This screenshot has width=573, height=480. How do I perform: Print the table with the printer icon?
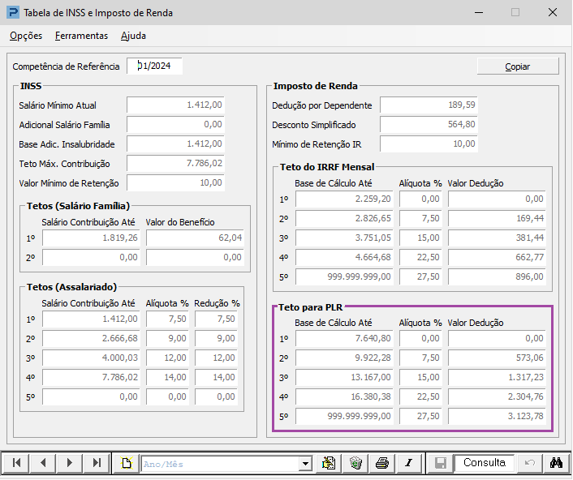(x=382, y=463)
